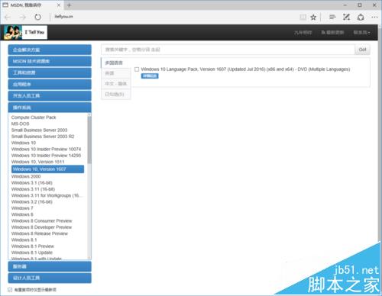The image size is (382, 296).
Task: Select Windows 7 in list
Action: 22,208
